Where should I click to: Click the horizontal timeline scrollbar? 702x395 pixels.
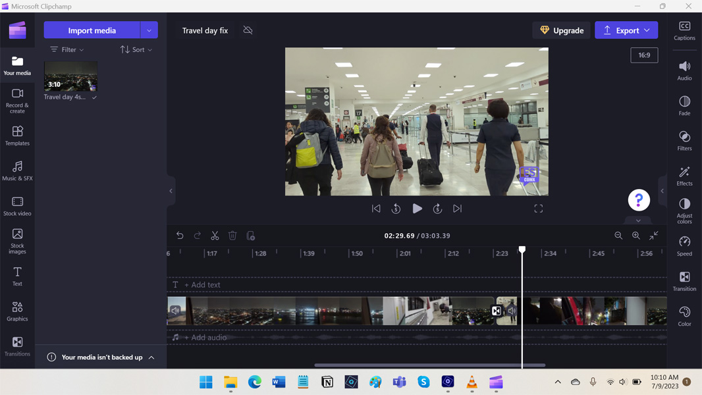click(429, 365)
